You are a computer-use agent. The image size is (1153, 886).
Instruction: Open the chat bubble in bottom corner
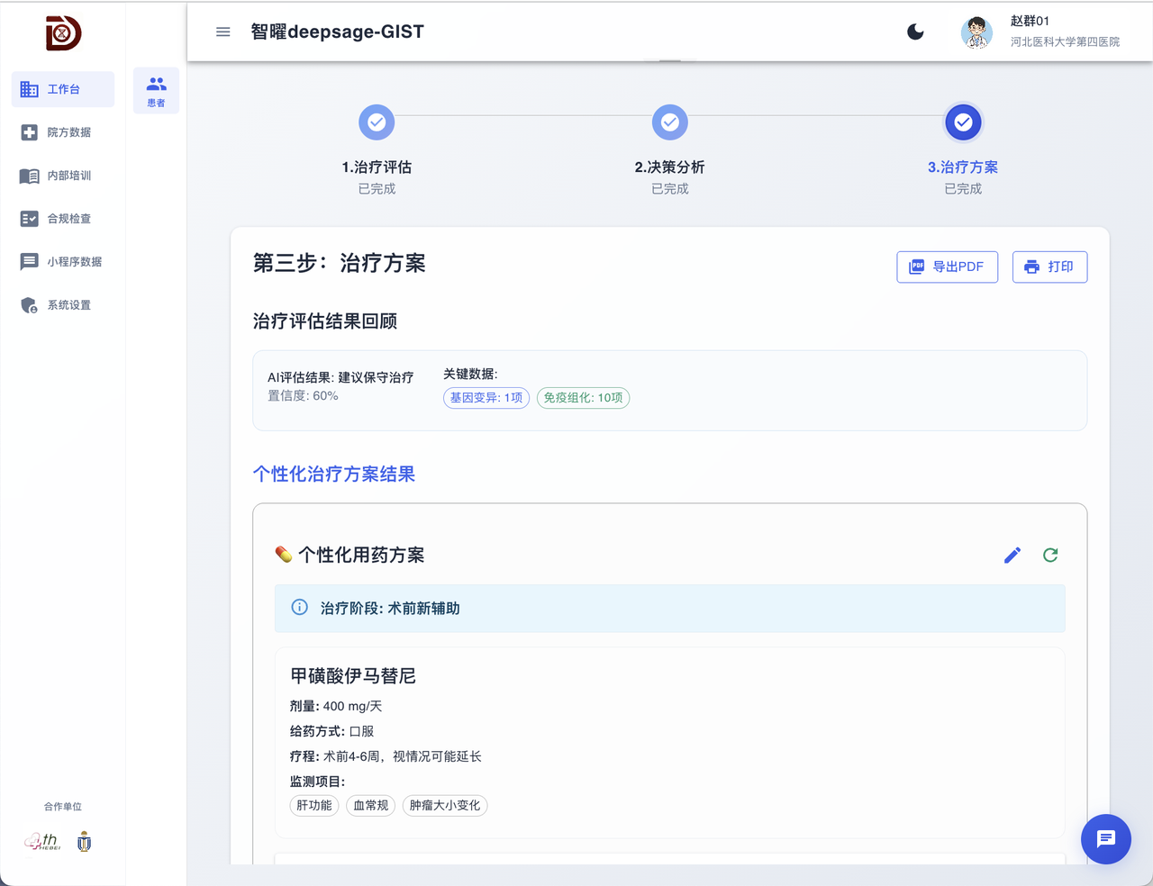tap(1105, 839)
